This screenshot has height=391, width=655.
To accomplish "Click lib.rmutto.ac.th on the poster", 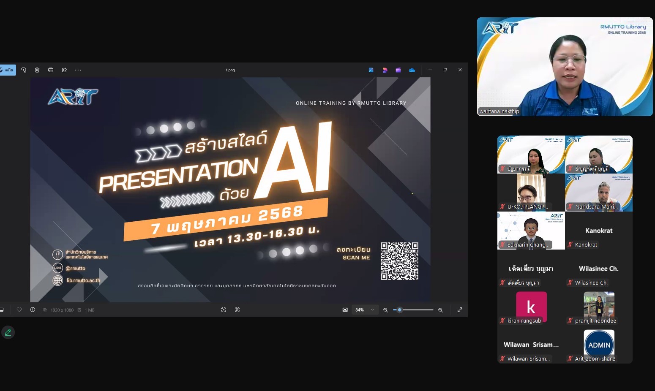I will (x=84, y=280).
